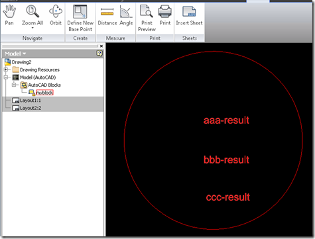Open Print Preview
Viewport: 315px width, 239px height.
tap(147, 19)
